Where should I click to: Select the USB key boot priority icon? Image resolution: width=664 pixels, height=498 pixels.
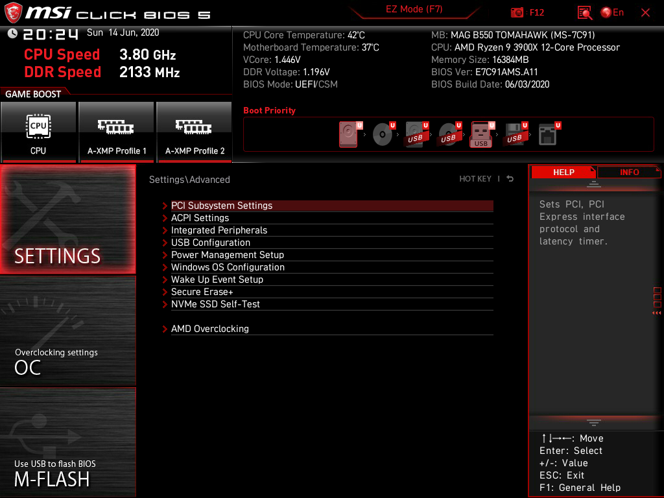[x=481, y=134]
